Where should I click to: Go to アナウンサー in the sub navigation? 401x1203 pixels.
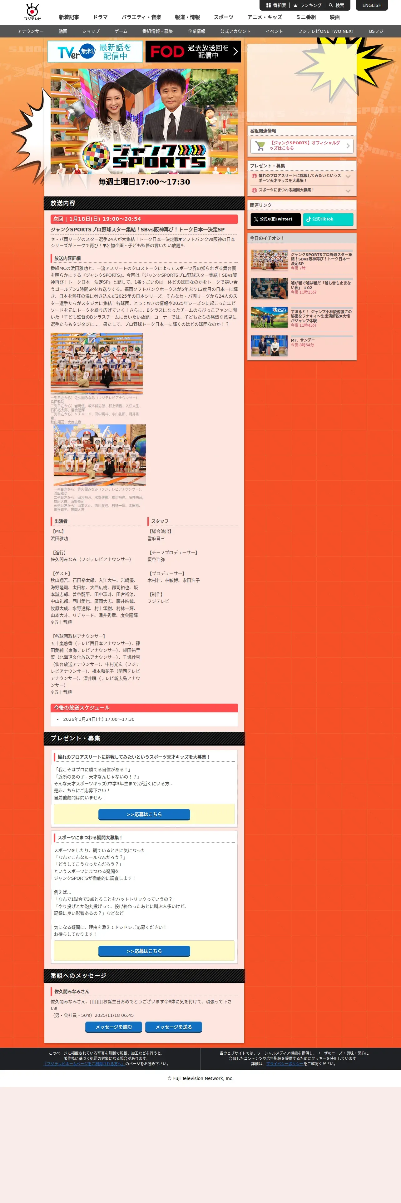[x=31, y=31]
